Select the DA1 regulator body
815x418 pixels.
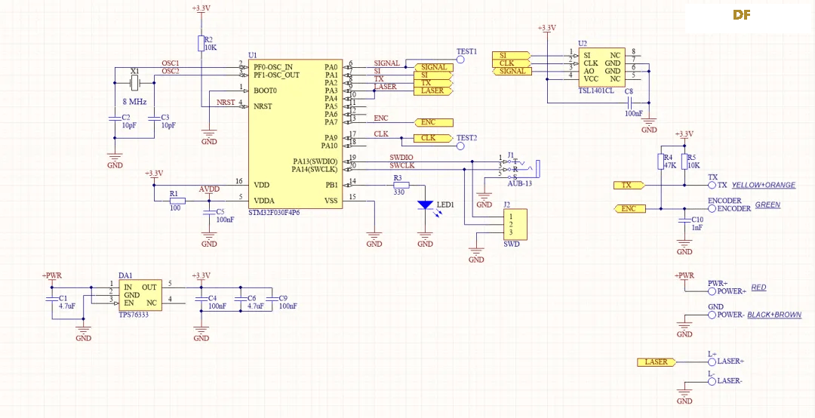140,295
